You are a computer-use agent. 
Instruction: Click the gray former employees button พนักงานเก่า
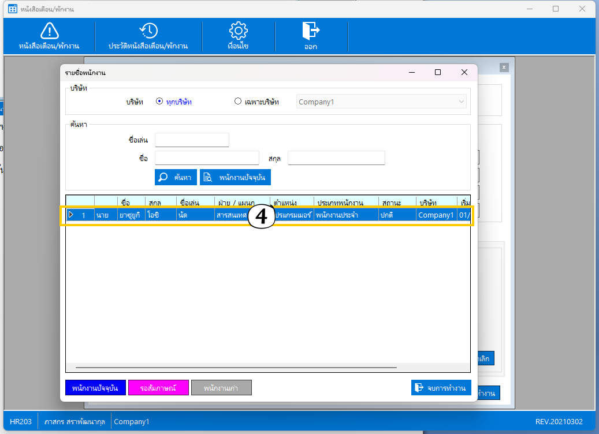click(221, 388)
